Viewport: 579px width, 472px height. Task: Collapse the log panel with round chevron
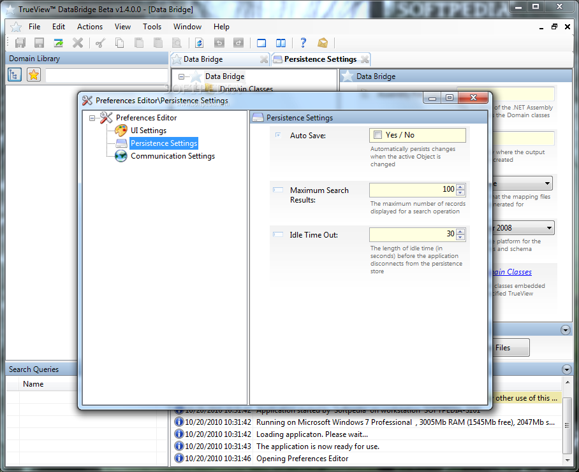pos(566,369)
